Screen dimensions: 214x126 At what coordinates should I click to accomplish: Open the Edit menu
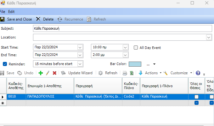pyautogui.click(x=11, y=12)
